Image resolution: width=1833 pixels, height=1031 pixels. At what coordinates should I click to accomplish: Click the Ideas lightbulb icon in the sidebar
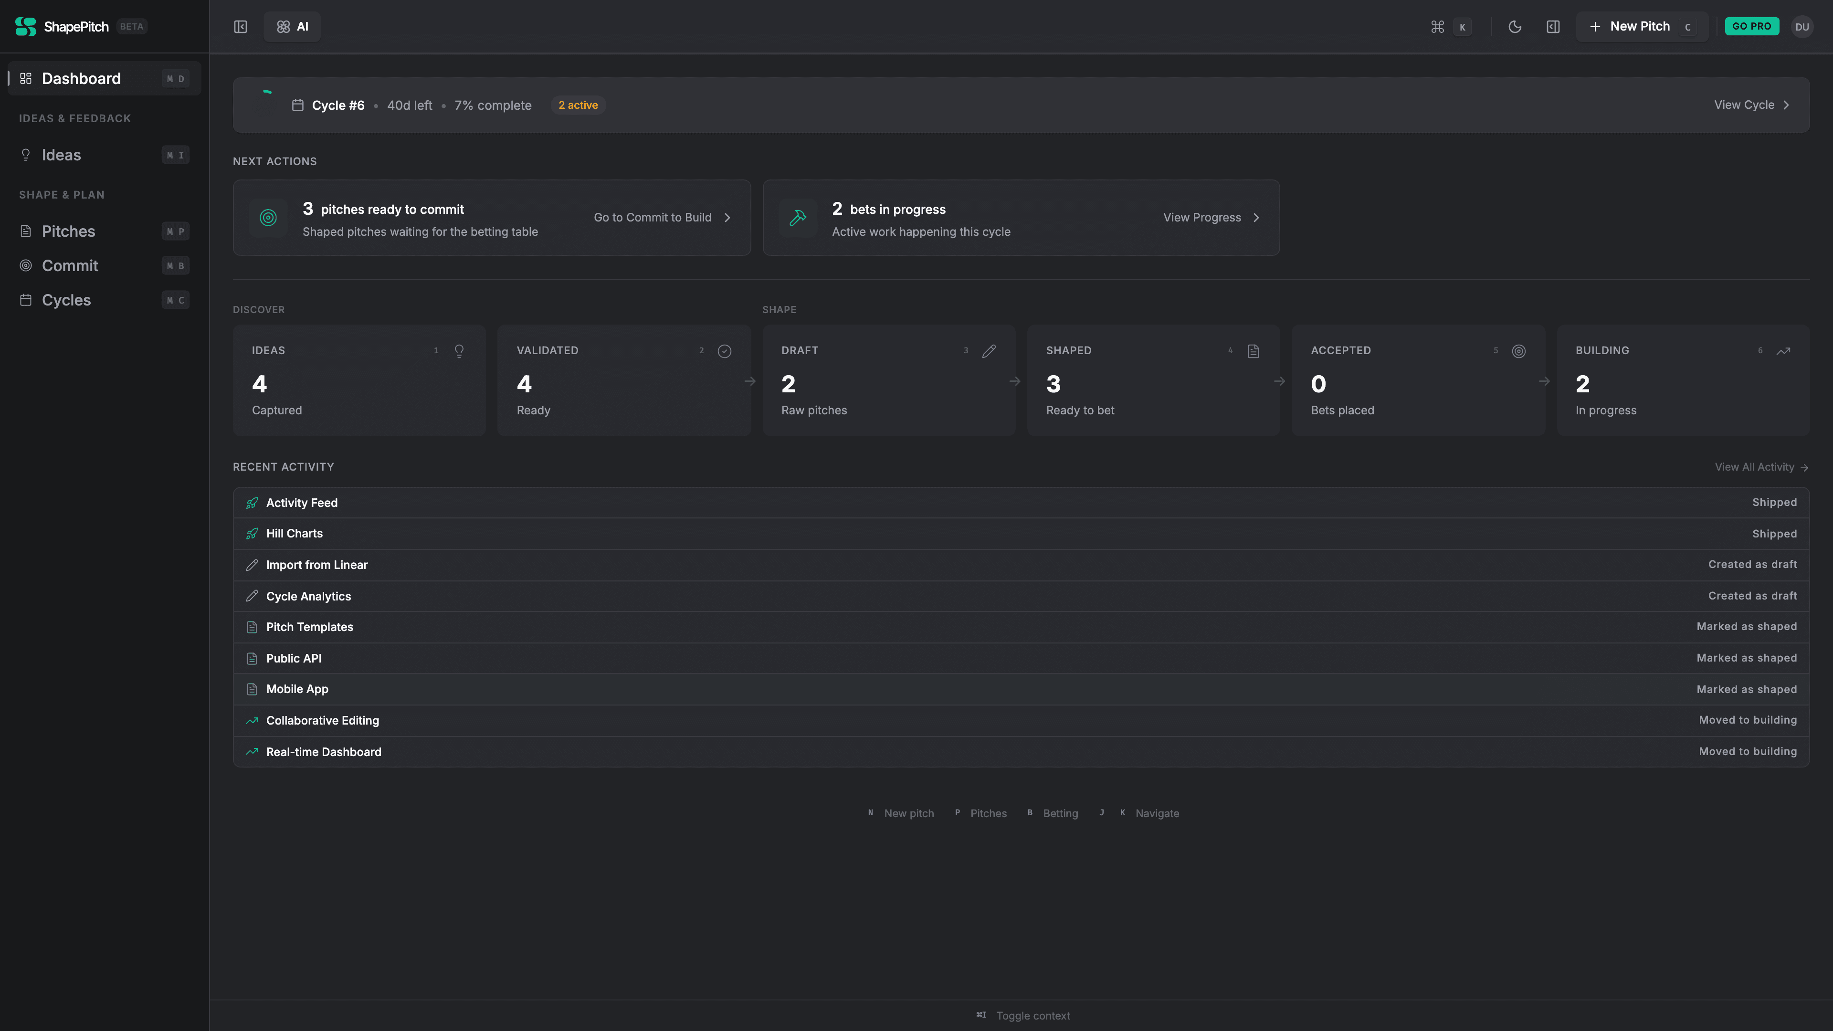[x=26, y=154]
